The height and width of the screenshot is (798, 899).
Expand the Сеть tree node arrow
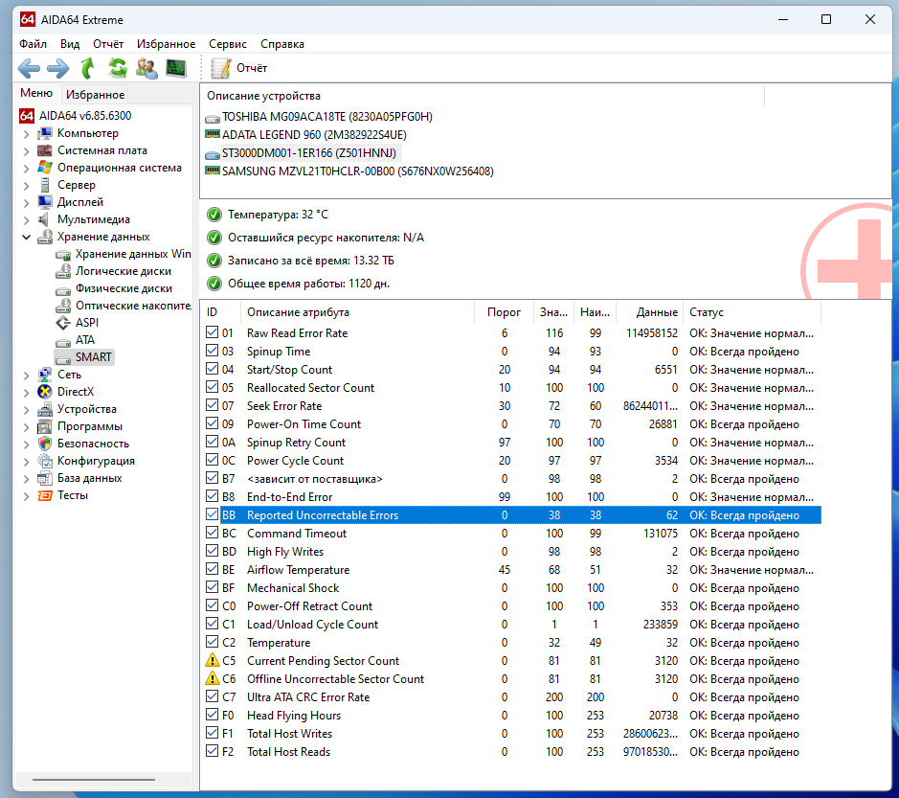click(27, 376)
